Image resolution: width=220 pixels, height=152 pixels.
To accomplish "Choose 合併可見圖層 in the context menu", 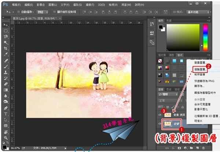I will tap(202, 104).
